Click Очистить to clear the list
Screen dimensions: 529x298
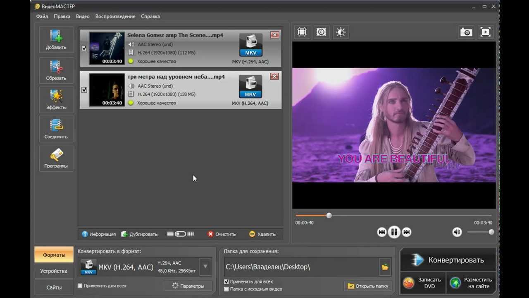pyautogui.click(x=222, y=234)
